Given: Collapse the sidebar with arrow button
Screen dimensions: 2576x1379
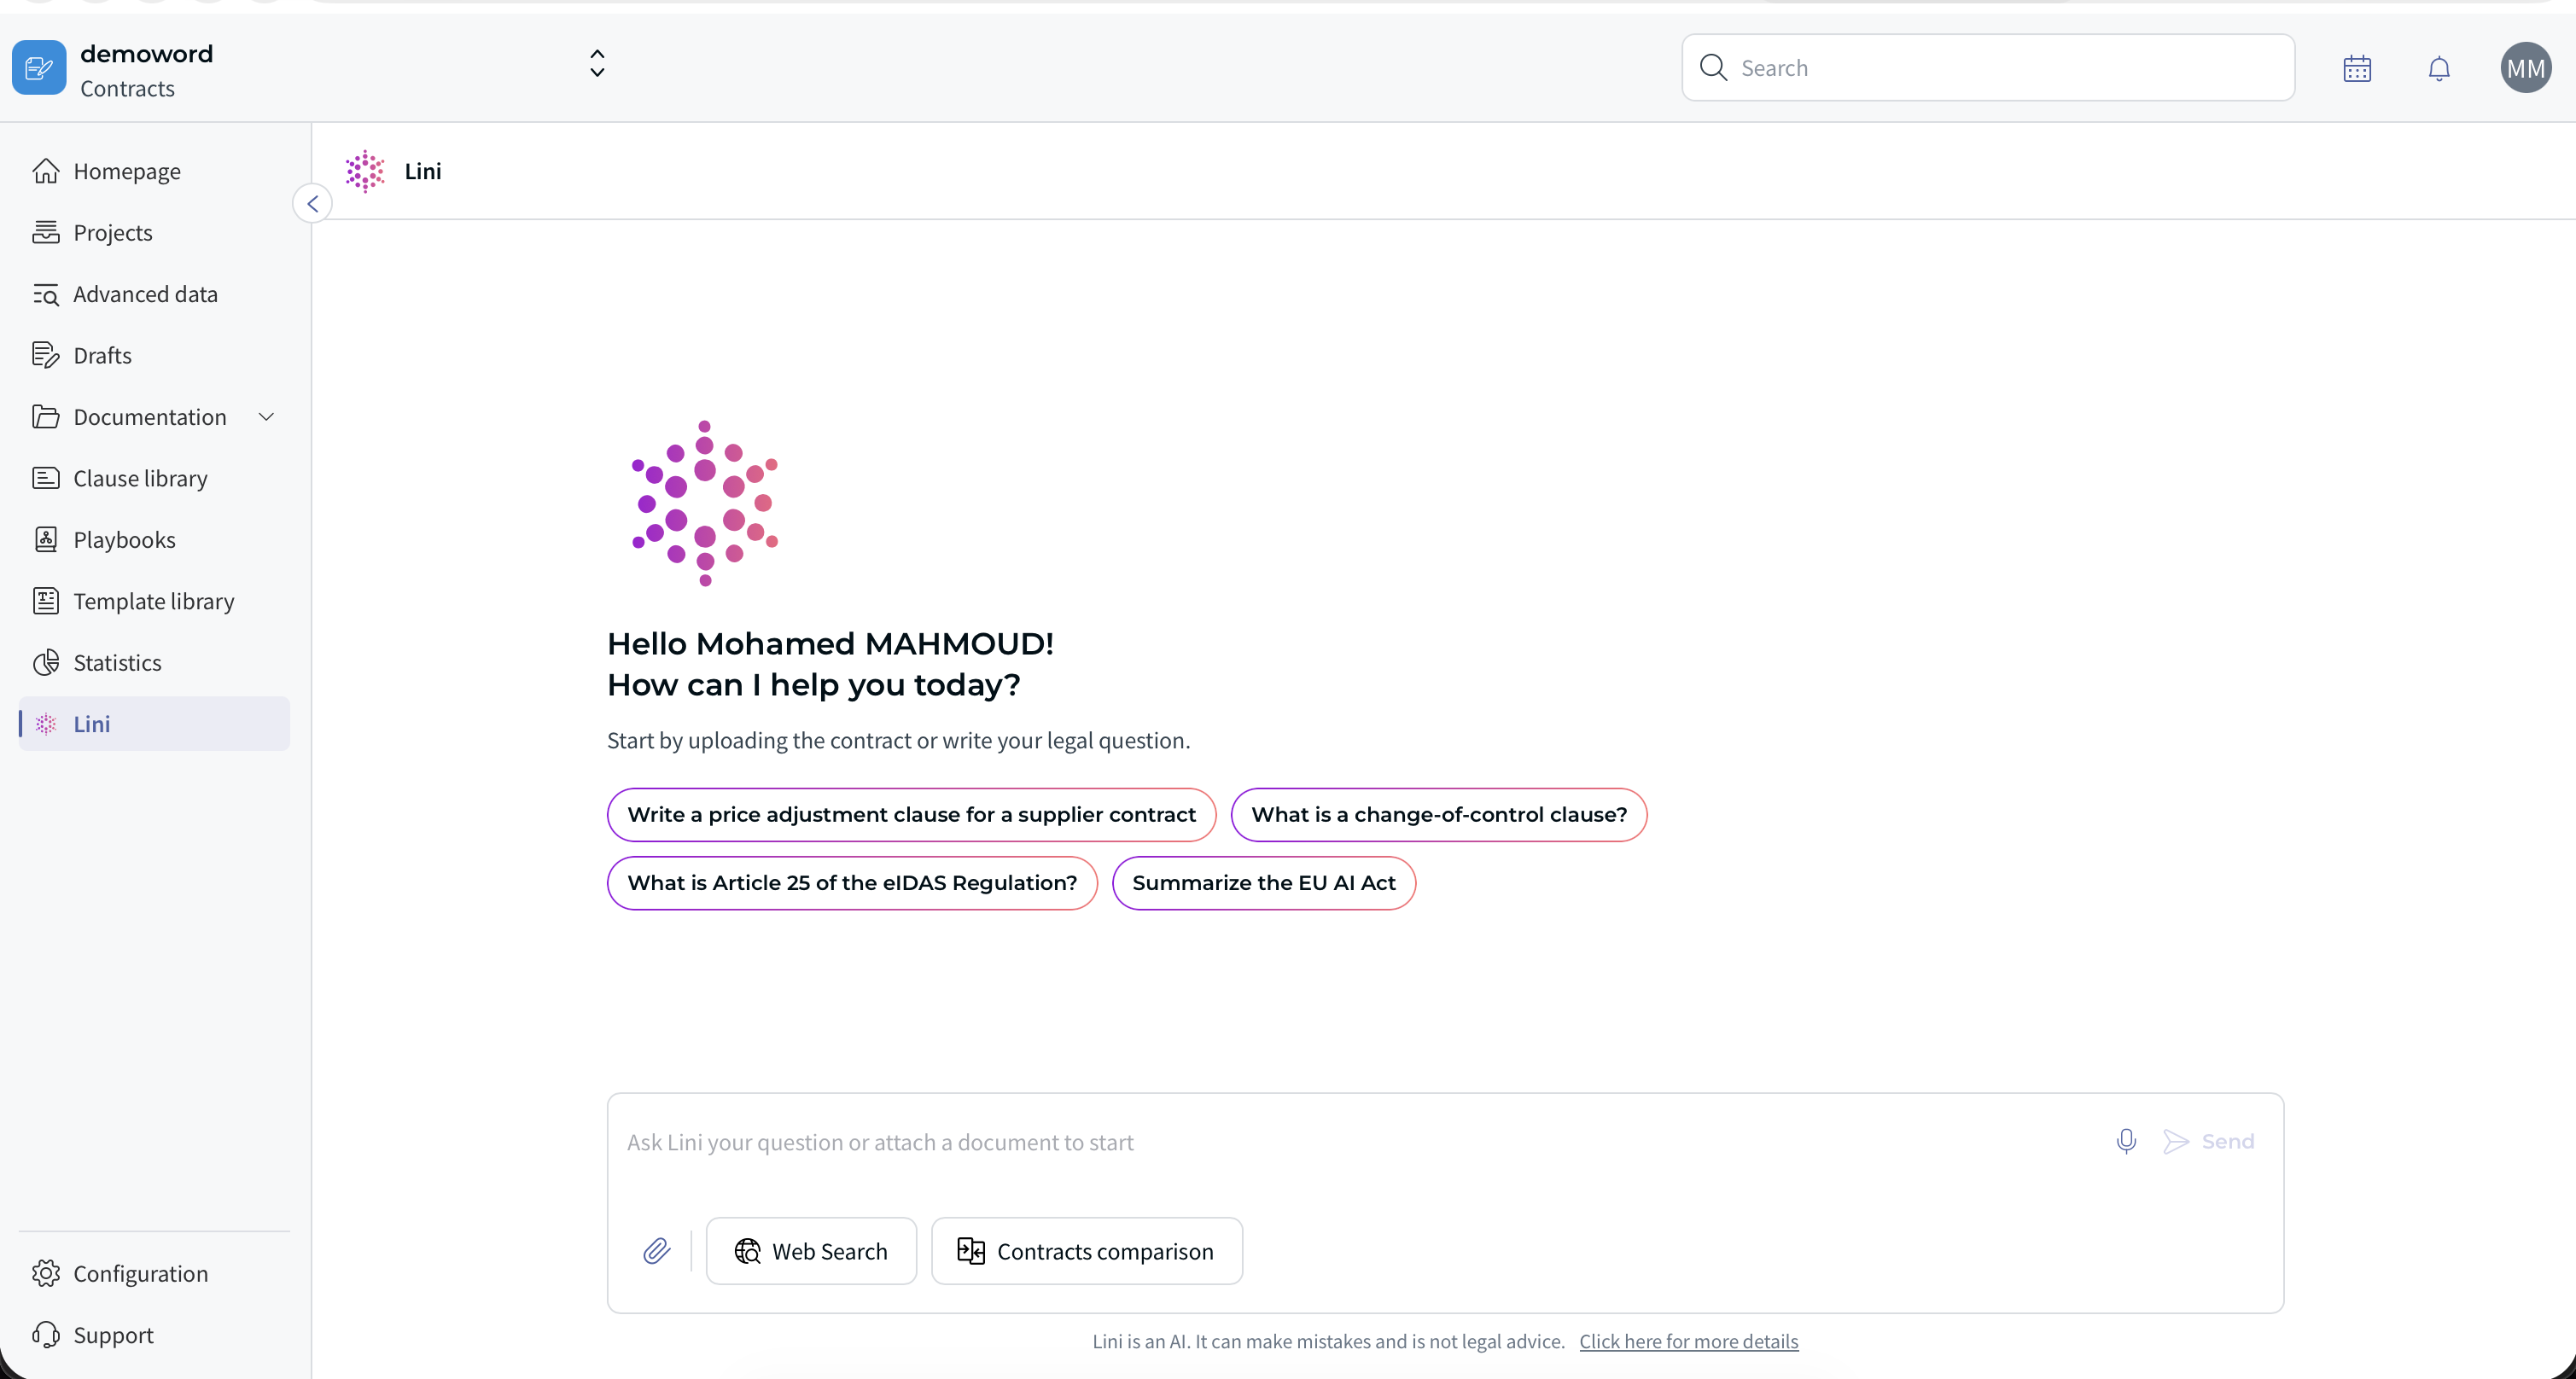Looking at the screenshot, I should click(x=312, y=204).
